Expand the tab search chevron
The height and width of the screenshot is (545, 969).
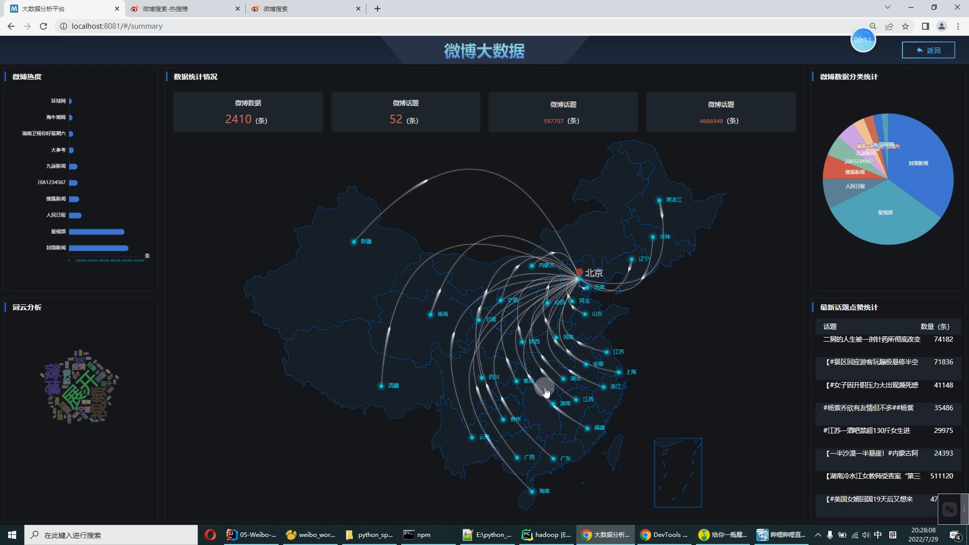[887, 8]
